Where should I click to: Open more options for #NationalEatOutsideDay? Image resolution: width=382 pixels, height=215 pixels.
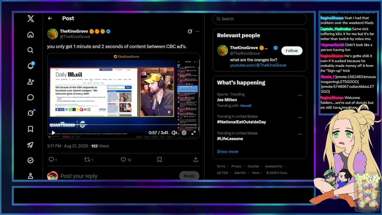click(x=300, y=118)
